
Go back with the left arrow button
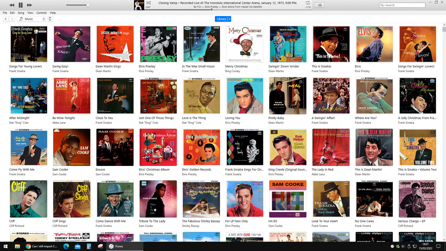click(x=6, y=19)
